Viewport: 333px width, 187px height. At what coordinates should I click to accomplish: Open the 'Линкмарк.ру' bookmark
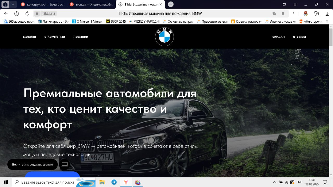click(x=53, y=22)
